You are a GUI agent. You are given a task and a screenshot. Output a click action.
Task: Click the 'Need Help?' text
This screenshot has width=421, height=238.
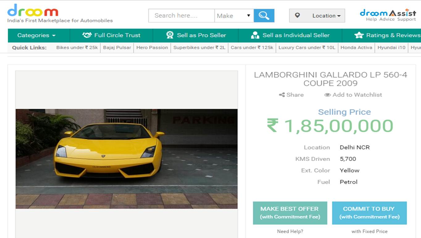point(290,231)
